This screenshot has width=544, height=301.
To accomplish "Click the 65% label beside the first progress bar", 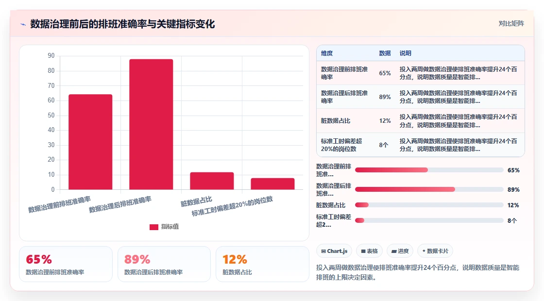I will coord(513,170).
